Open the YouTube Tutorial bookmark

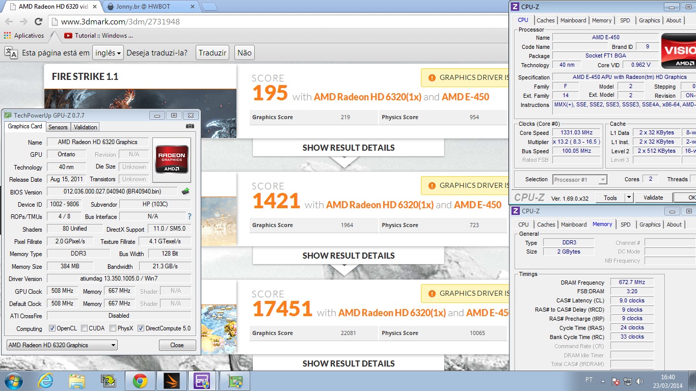tap(99, 36)
